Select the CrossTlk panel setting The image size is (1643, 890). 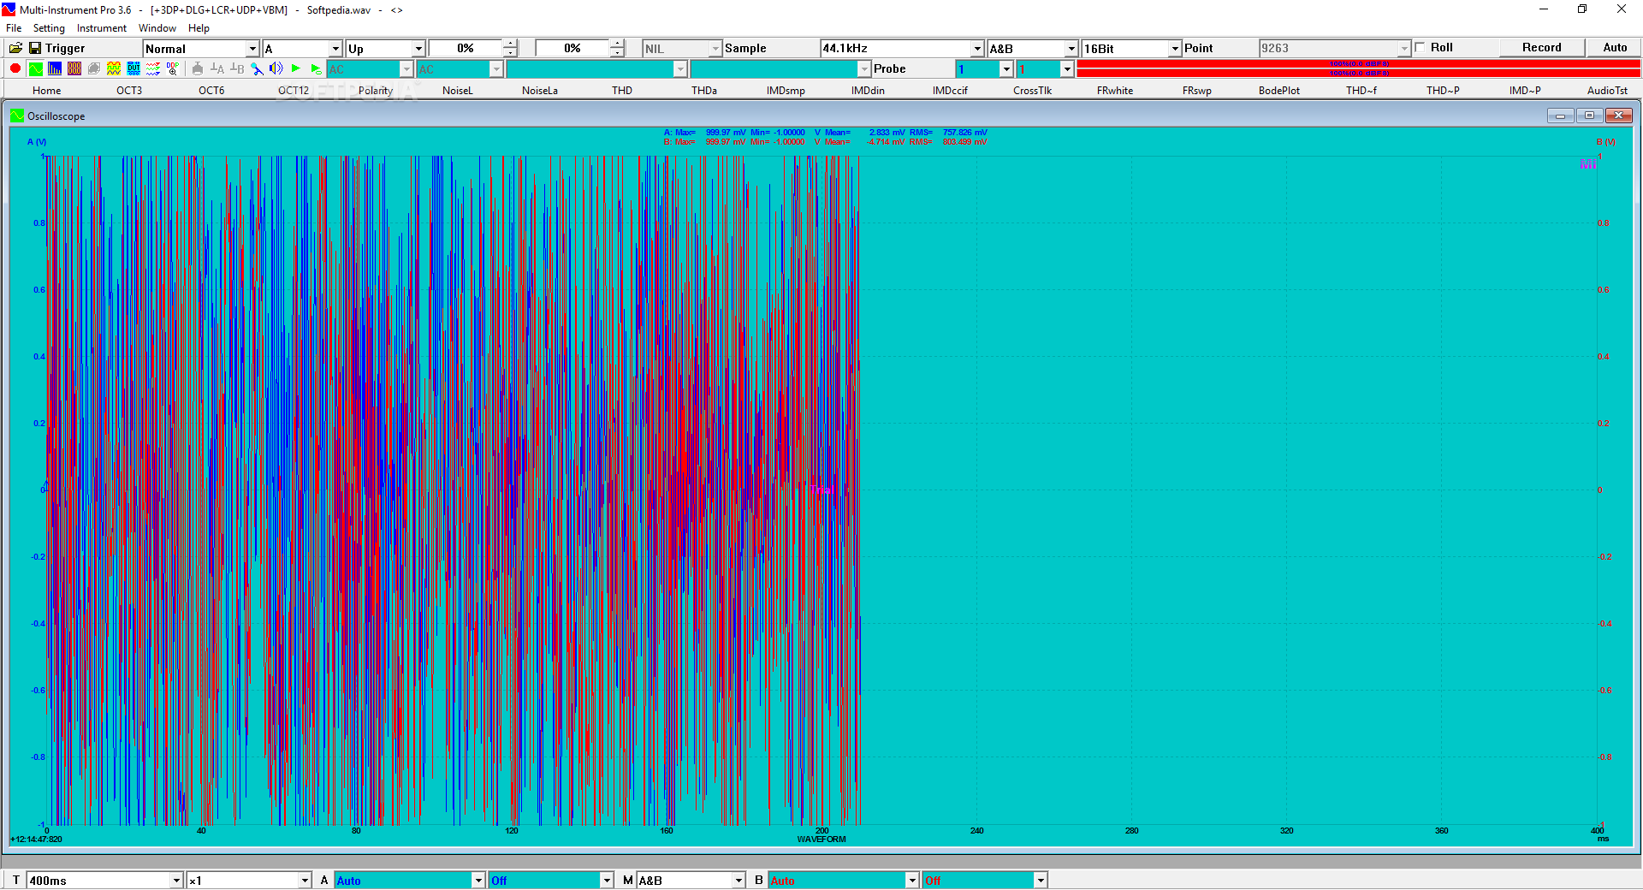(1033, 91)
